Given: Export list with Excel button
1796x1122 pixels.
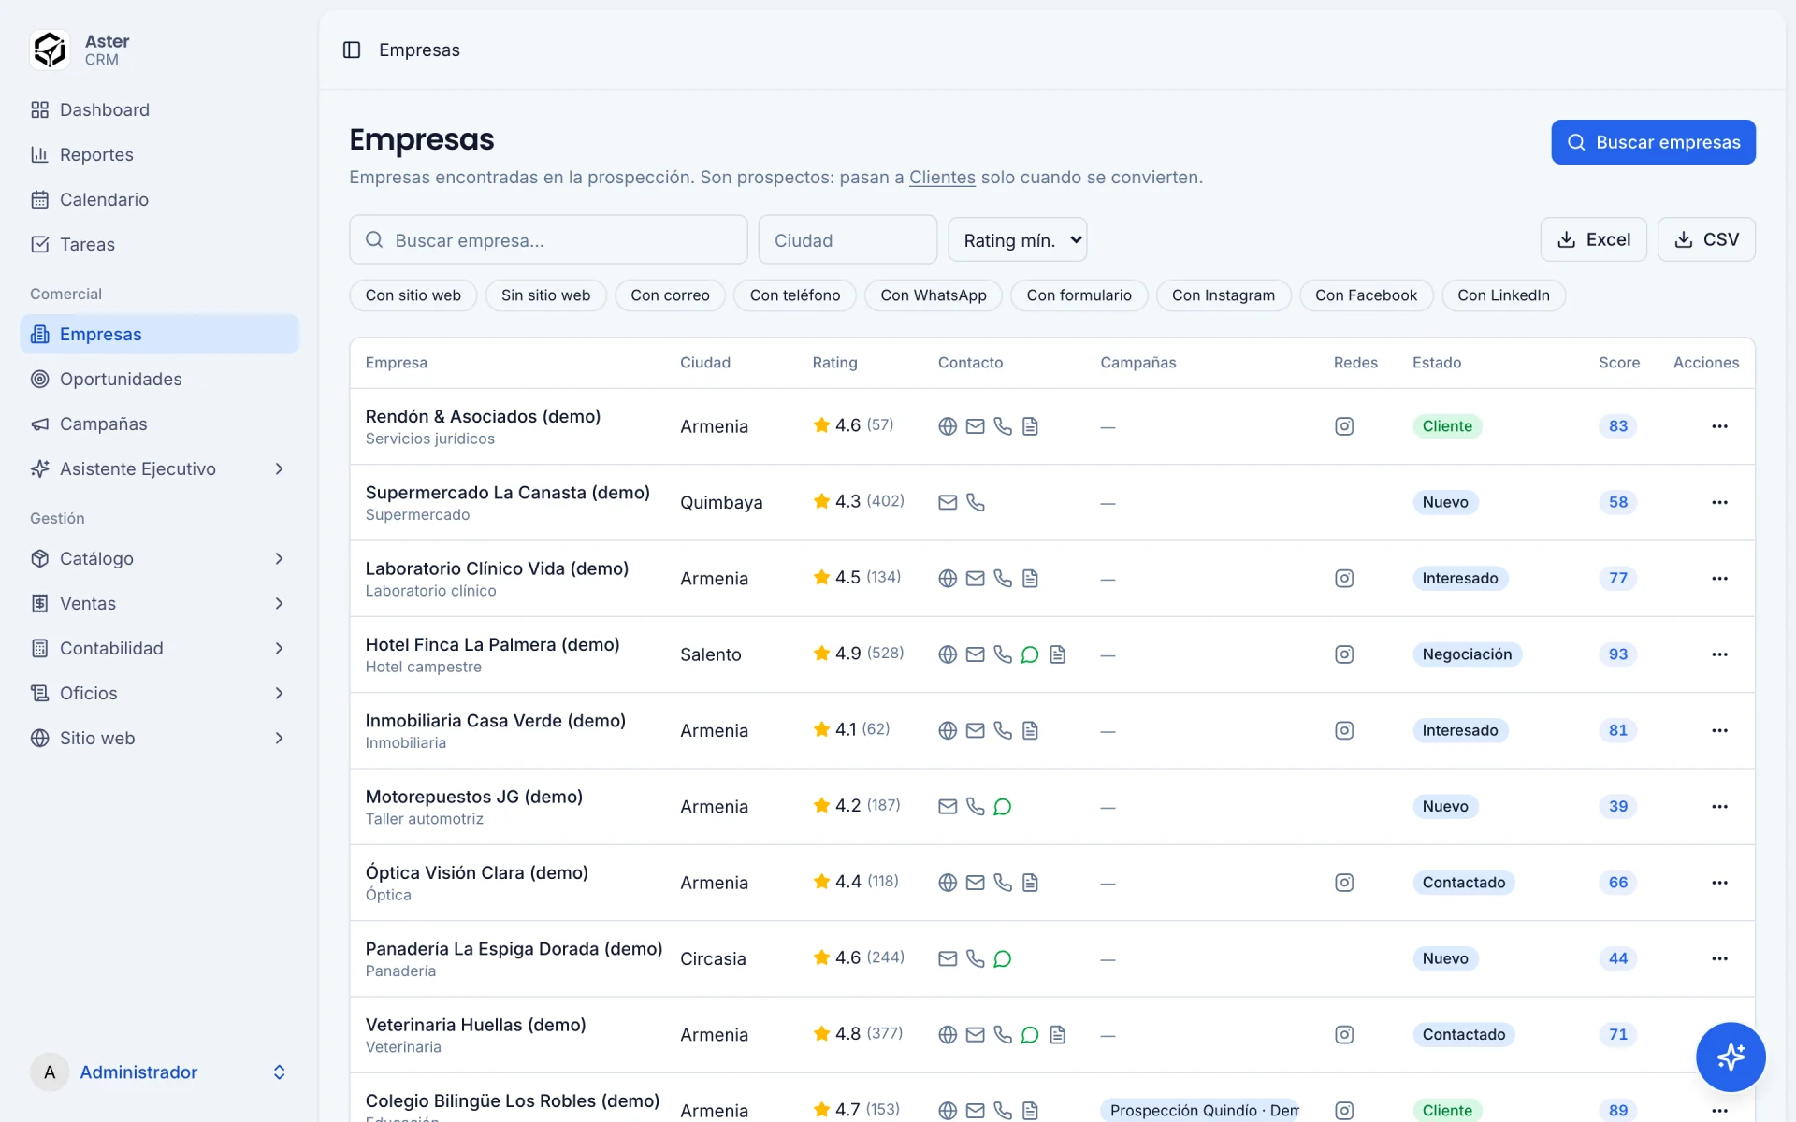Looking at the screenshot, I should (1593, 239).
